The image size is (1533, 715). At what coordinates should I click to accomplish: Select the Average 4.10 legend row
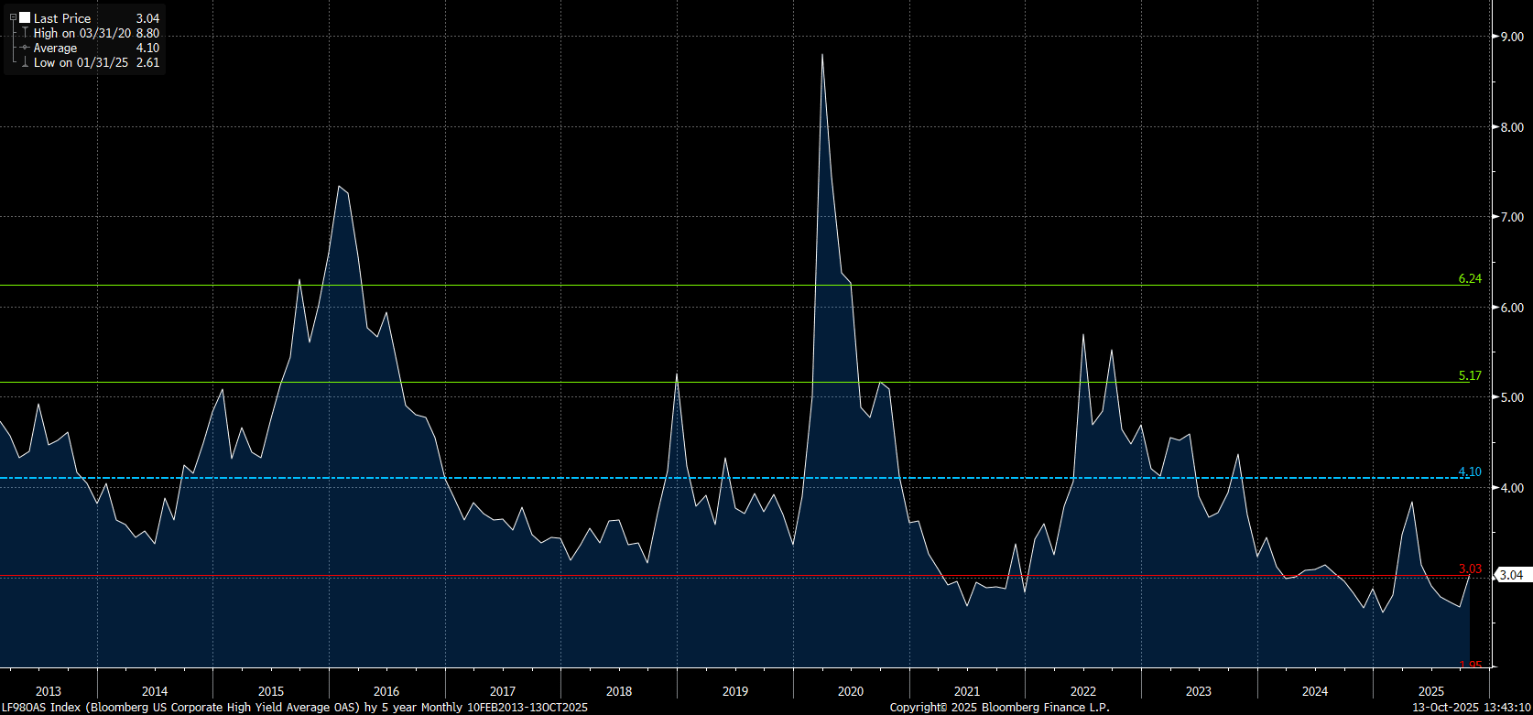[92, 48]
